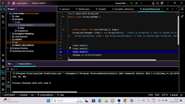Close the ArrayListDemo.java editor tab
Screen dimensions: 185x104
[x=162, y=9]
